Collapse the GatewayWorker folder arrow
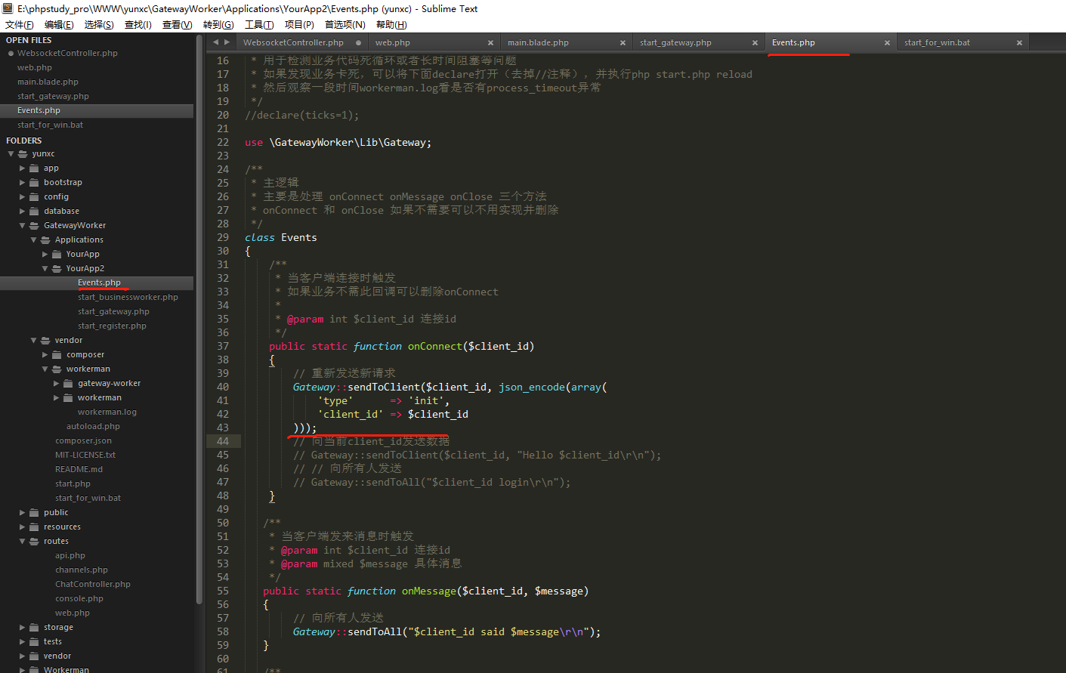This screenshot has width=1066, height=673. coord(22,226)
